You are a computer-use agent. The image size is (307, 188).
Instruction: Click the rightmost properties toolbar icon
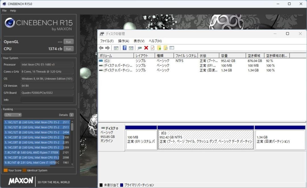[x=172, y=47]
